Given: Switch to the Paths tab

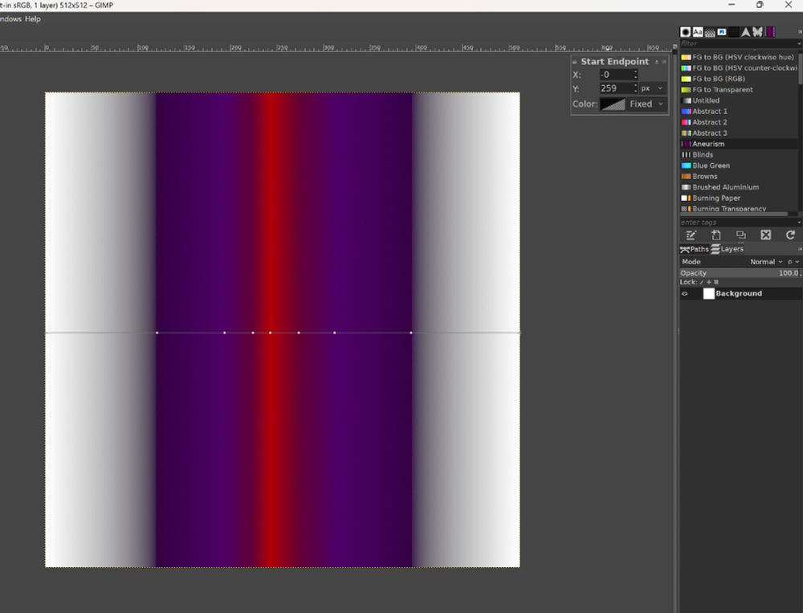Looking at the screenshot, I should point(695,249).
